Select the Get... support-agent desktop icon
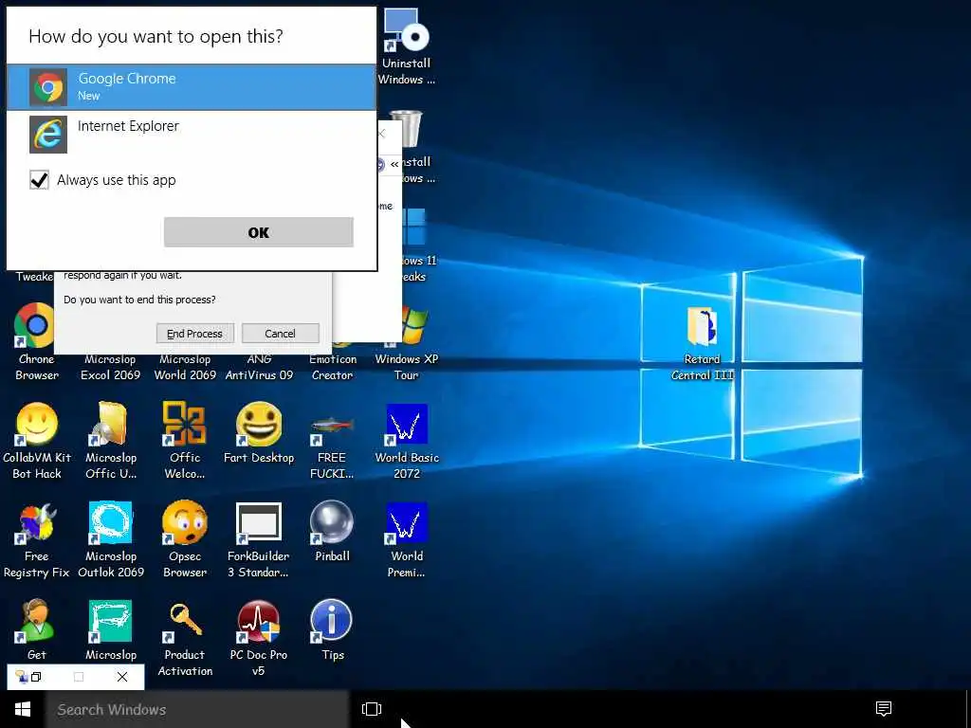 37,629
